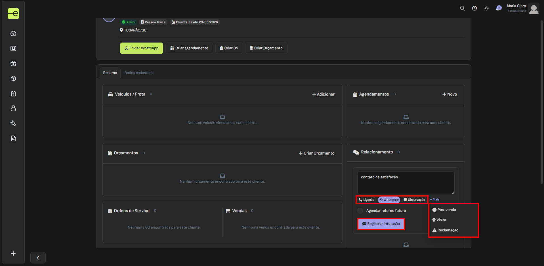This screenshot has height=266, width=544.
Task: Click the Relacionamento chat bubbles icon
Action: (x=356, y=152)
